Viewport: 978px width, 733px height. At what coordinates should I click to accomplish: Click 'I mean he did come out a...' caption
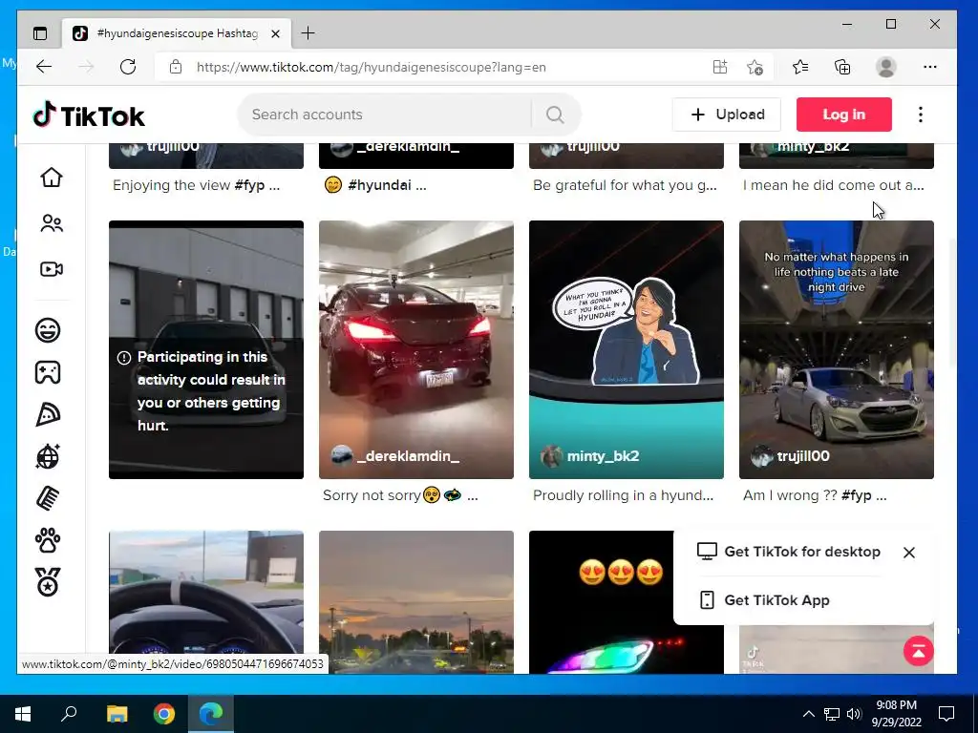833,185
